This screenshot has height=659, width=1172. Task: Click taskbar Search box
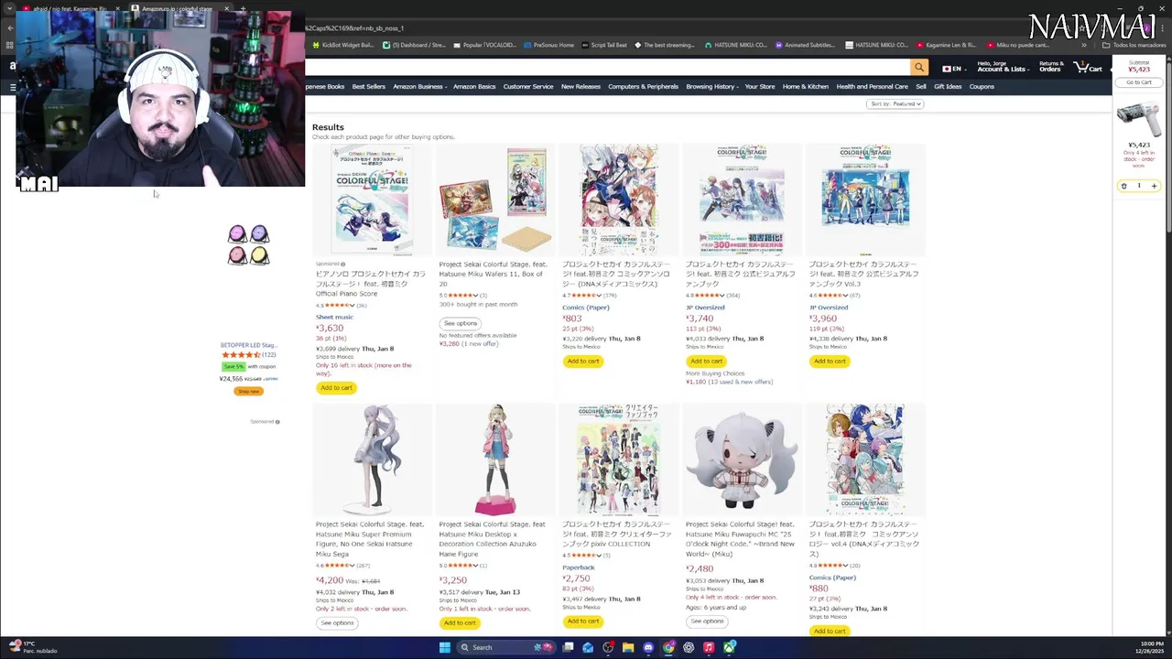[506, 647]
